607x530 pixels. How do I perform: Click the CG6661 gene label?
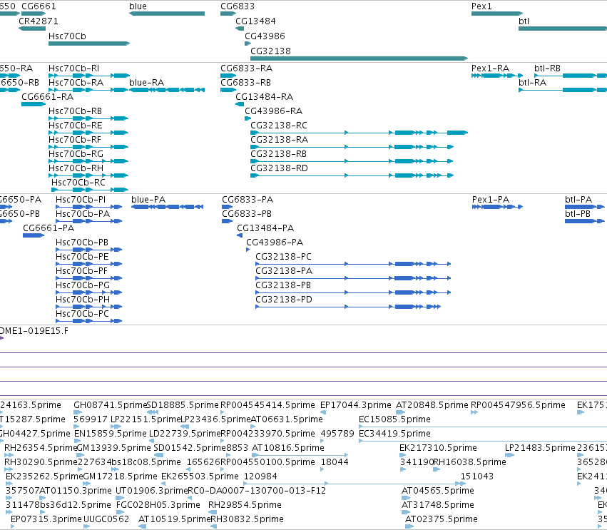39,6
